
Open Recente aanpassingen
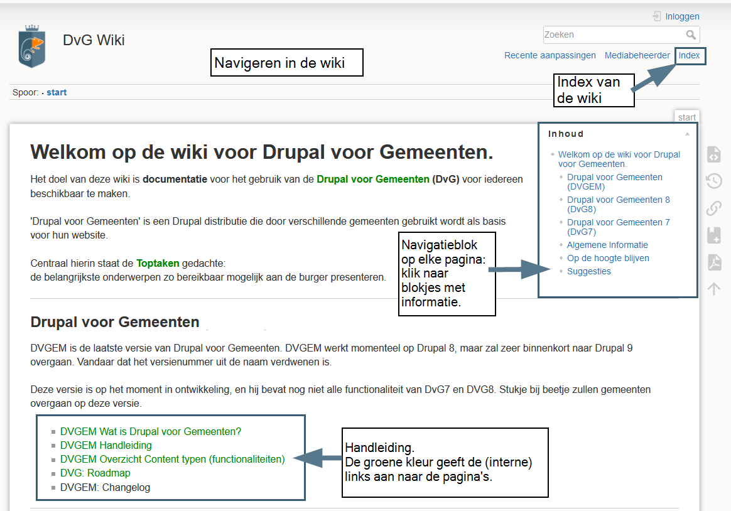coord(550,56)
